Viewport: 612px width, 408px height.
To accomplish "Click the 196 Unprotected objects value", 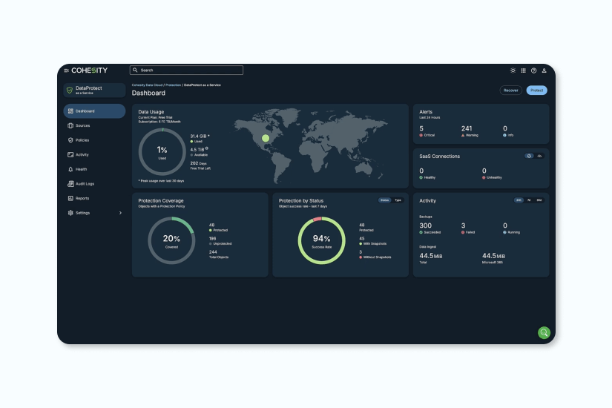I will [x=212, y=239].
